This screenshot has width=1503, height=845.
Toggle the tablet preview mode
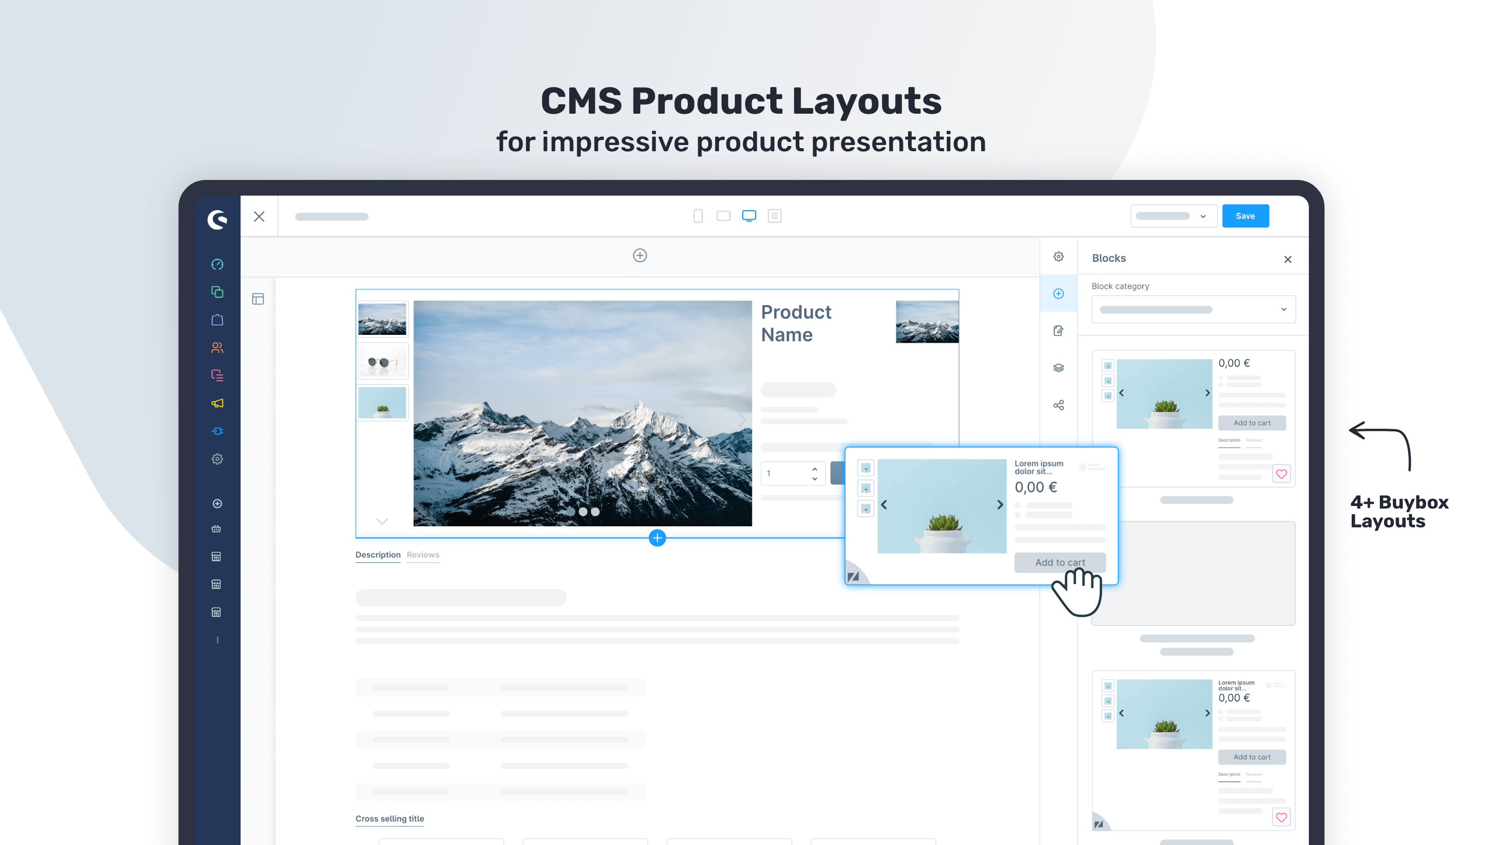click(x=724, y=215)
